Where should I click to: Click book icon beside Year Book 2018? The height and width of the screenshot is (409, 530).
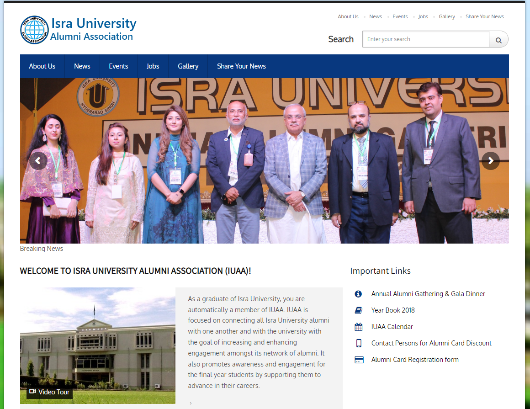(x=358, y=310)
